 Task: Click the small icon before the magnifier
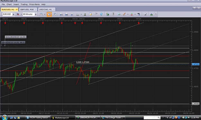[x=72, y=14]
